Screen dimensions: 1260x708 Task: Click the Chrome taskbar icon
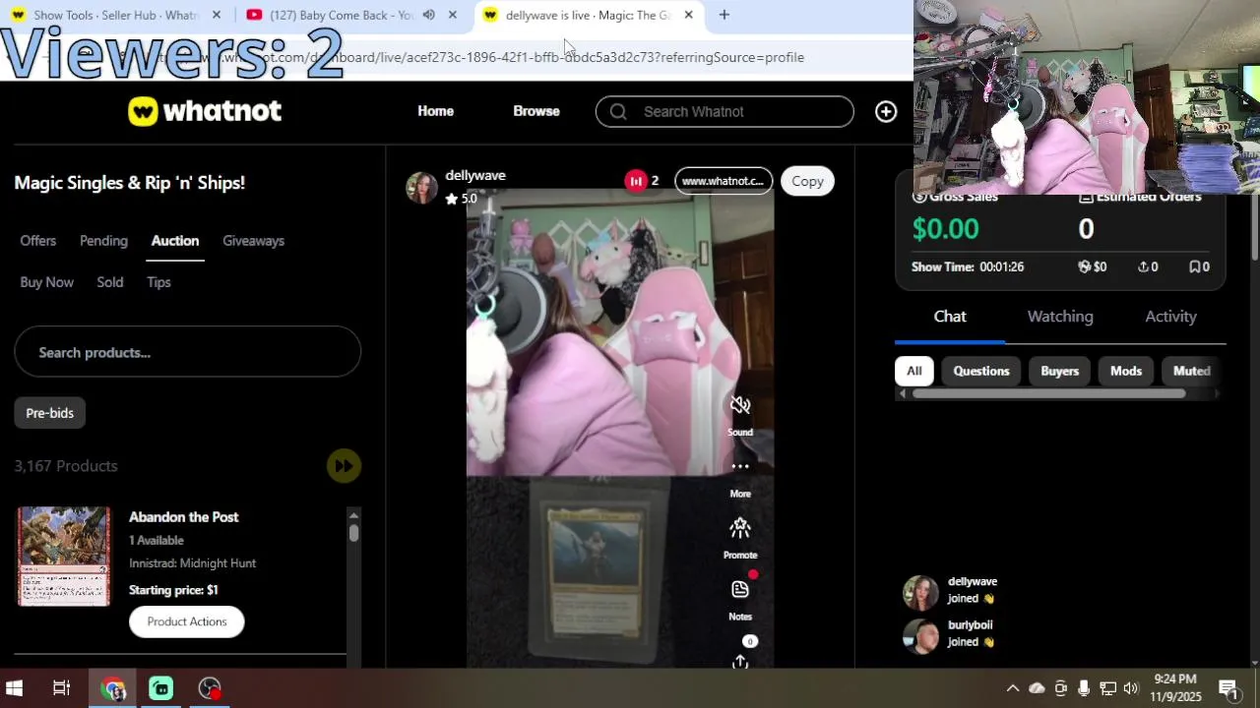click(x=113, y=688)
